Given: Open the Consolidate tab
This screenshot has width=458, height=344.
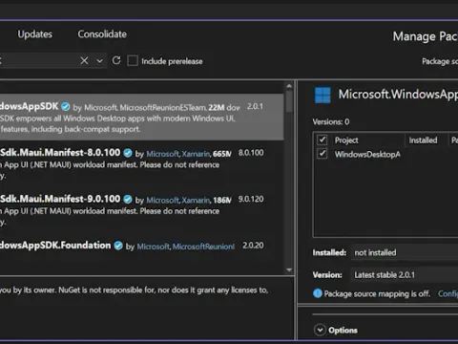Looking at the screenshot, I should pyautogui.click(x=102, y=34).
